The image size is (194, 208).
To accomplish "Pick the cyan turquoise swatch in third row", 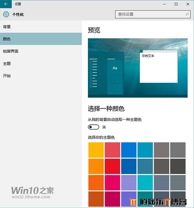I will click(x=145, y=183).
